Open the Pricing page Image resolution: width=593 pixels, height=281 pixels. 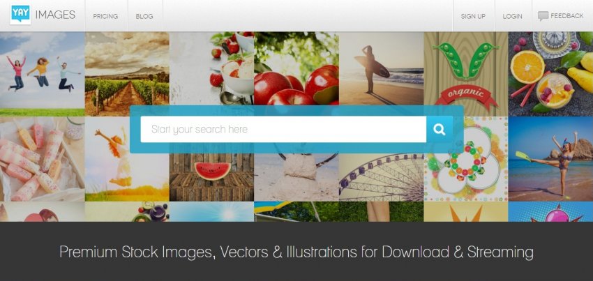(105, 16)
